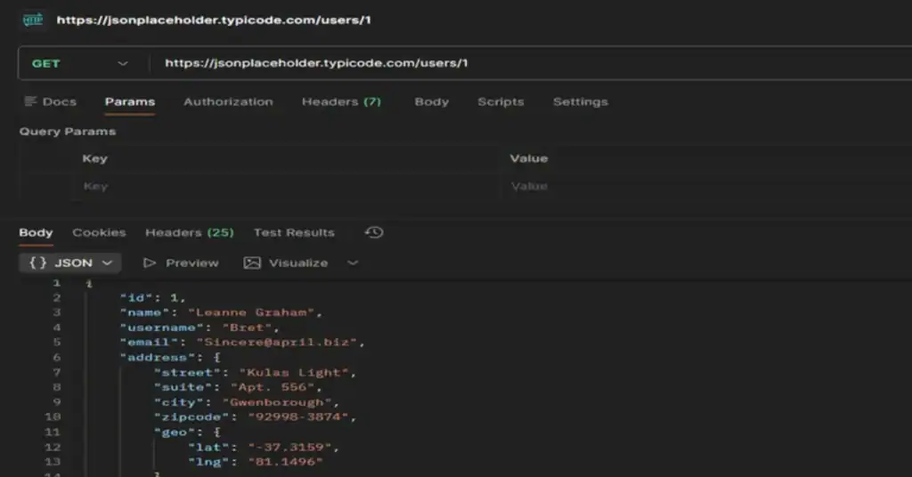
Task: Click the request URL input field
Action: [x=529, y=63]
